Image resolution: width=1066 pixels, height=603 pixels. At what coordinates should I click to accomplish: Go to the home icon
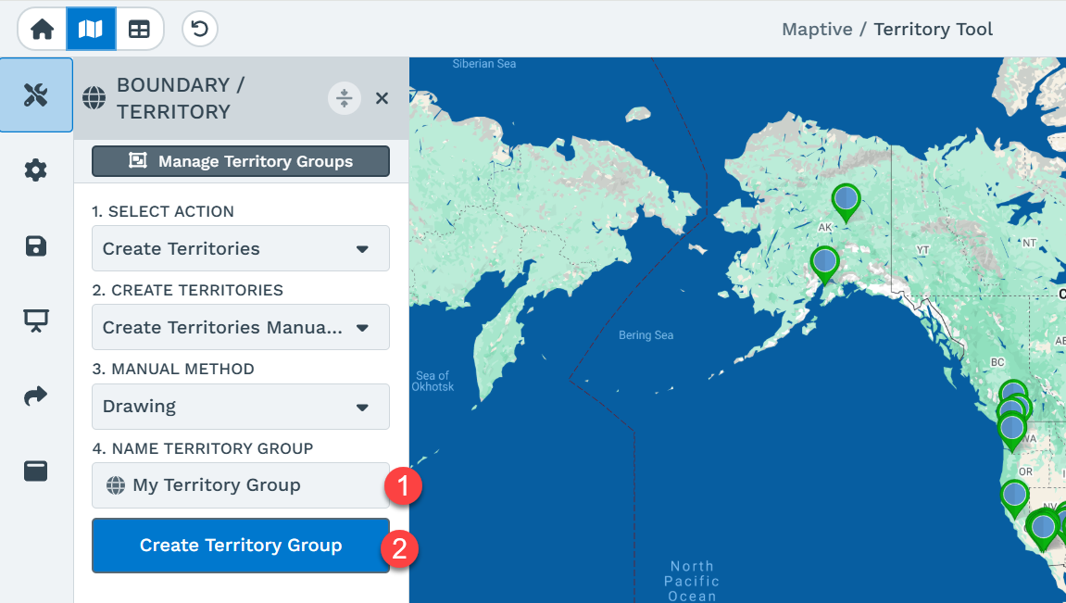[x=43, y=30]
